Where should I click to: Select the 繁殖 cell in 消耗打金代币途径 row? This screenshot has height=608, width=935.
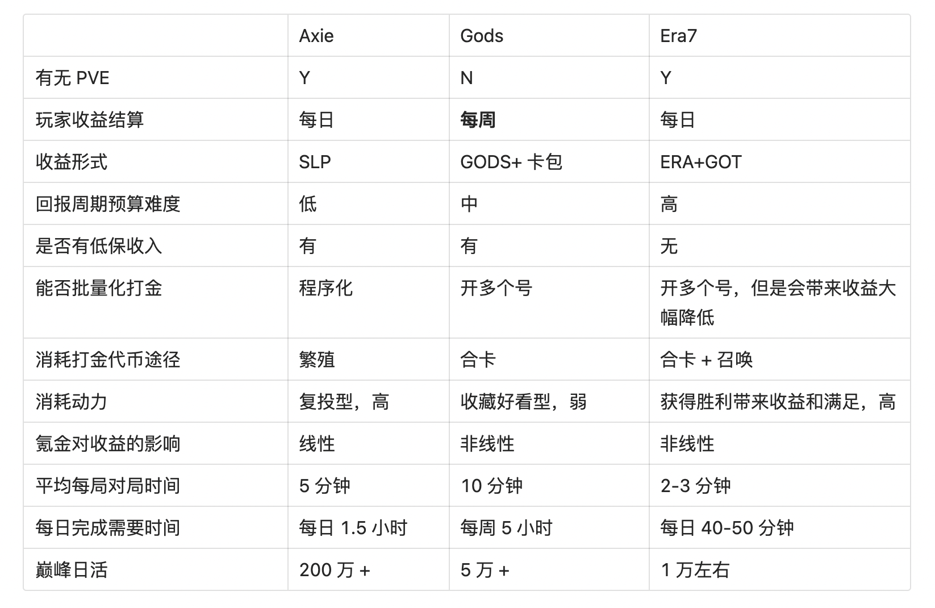[x=317, y=360]
